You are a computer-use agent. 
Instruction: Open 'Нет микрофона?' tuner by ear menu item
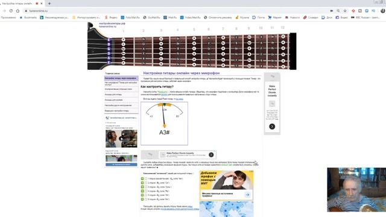pos(121,84)
